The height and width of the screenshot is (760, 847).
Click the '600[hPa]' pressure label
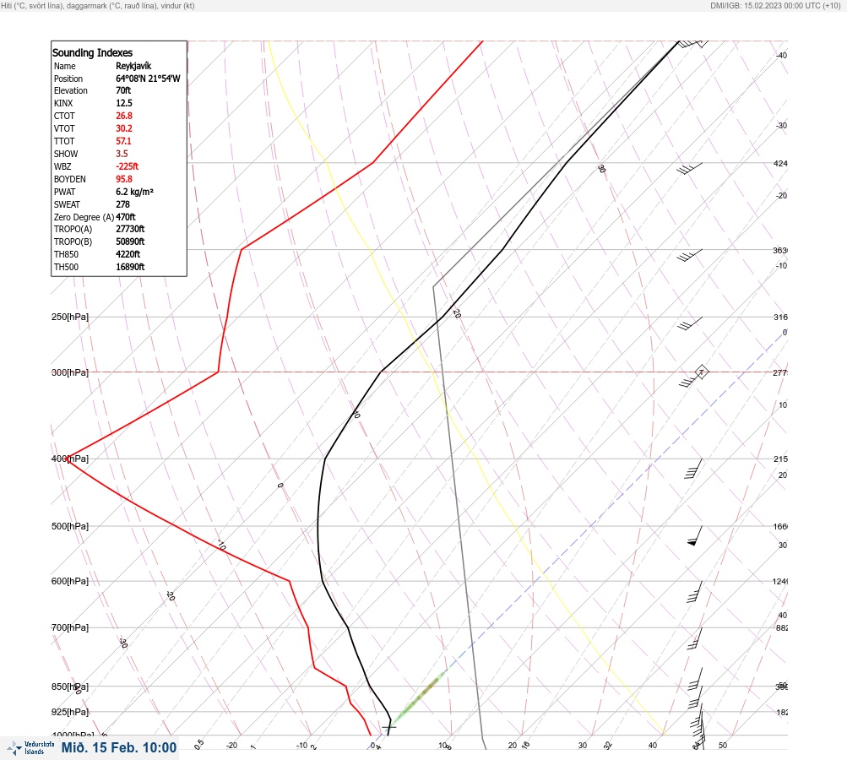coord(70,581)
